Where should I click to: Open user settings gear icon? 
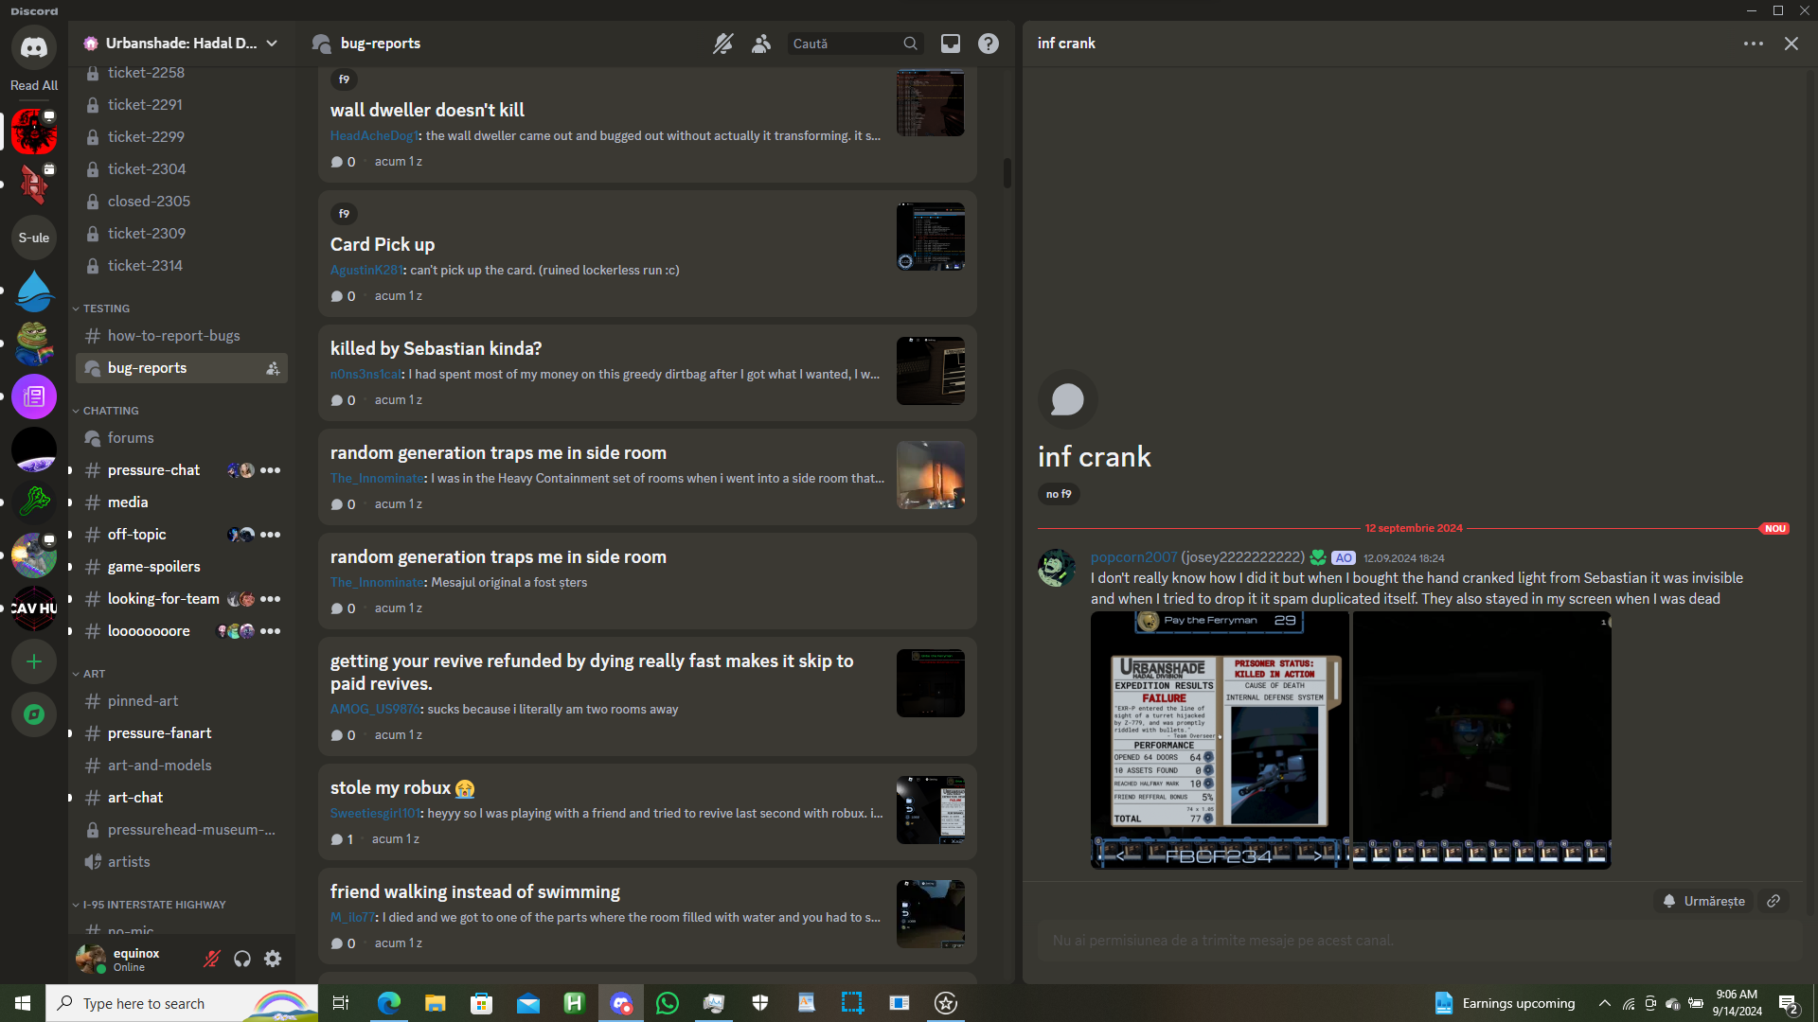pos(273,959)
